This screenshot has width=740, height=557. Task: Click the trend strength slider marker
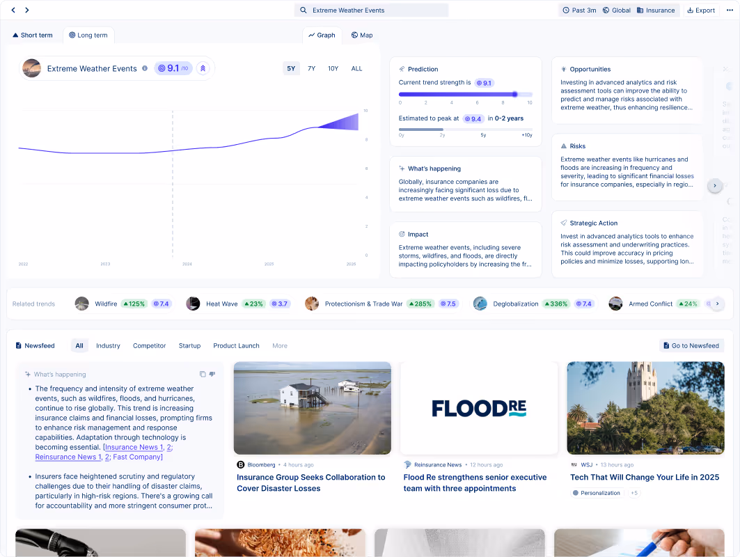(x=514, y=94)
